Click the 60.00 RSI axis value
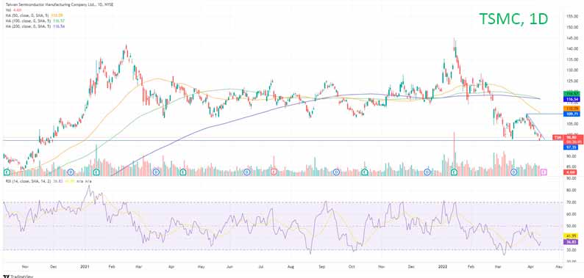Viewport: 584px width, 278px height. point(571,214)
